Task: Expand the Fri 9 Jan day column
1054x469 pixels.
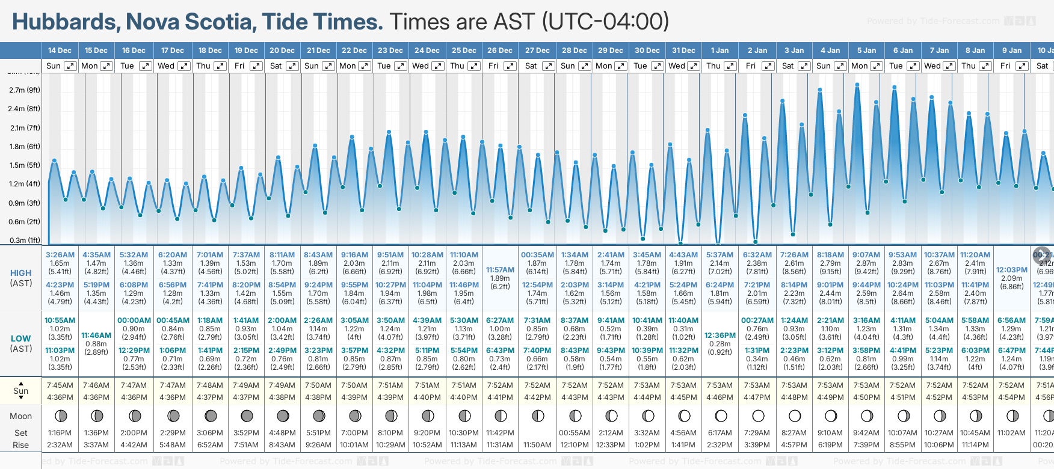Action: (x=1022, y=66)
